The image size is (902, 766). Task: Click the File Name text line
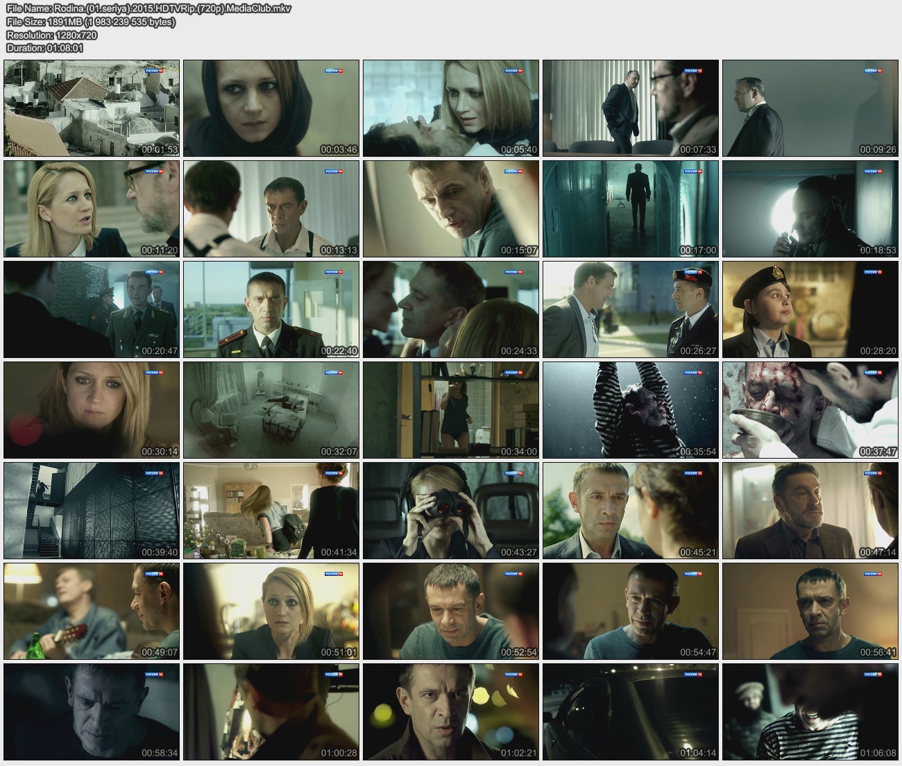click(148, 9)
